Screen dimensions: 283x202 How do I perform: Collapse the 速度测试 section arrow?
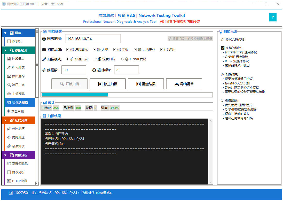(x=5, y=120)
